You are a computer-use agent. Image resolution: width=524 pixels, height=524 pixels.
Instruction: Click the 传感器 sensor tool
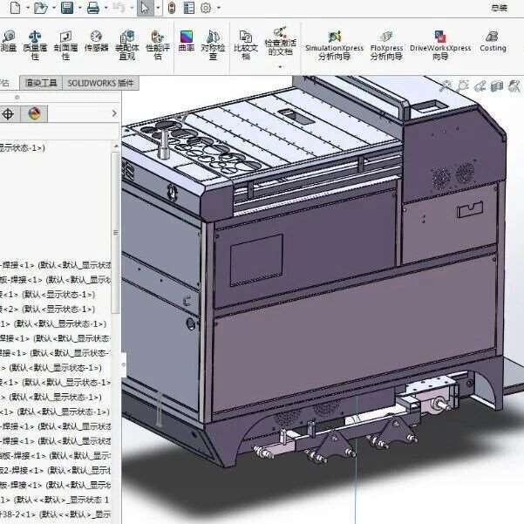click(96, 42)
